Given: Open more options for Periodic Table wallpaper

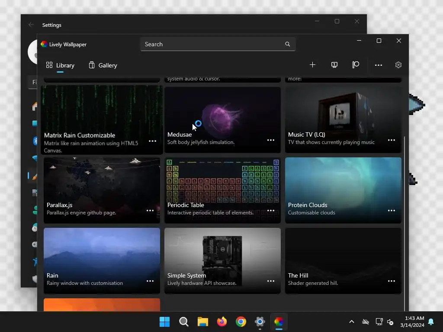Looking at the screenshot, I should click(x=271, y=211).
